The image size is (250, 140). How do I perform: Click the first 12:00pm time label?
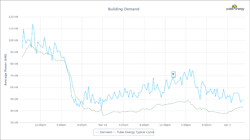coord(41,125)
